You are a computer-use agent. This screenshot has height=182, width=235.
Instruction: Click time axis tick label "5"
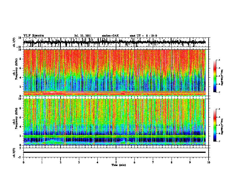116,162
